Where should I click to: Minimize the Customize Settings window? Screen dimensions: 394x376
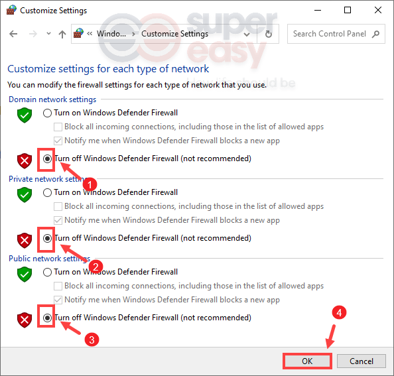pyautogui.click(x=318, y=11)
